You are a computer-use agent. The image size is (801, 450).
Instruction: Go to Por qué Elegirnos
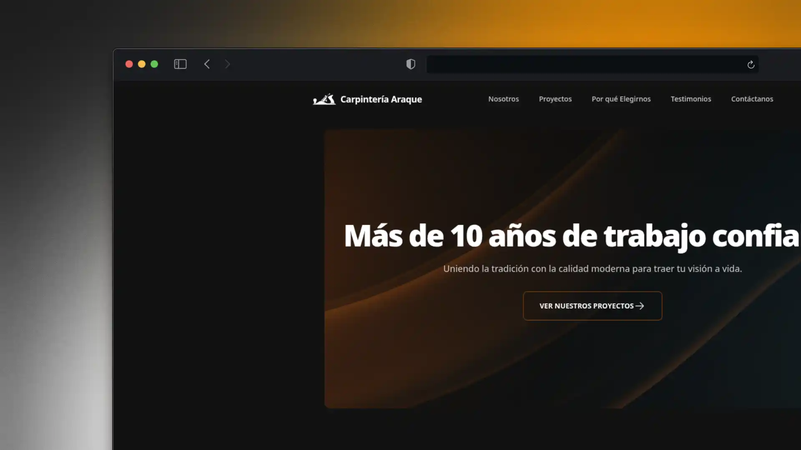click(621, 99)
